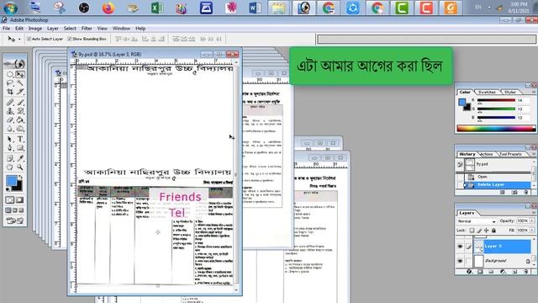Open the Fill slider dropdown arrow
Image resolution: width=538 pixels, height=303 pixels.
pos(532,230)
